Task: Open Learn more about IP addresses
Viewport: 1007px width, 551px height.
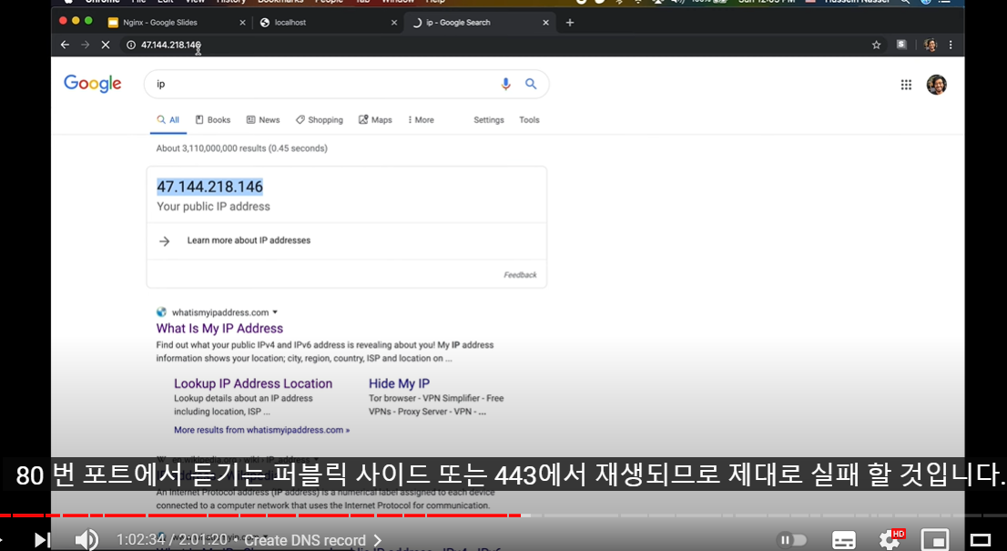Action: click(249, 240)
